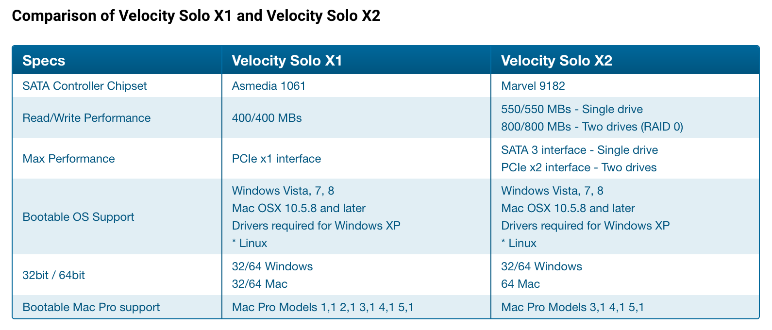772x330 pixels.
Task: Click the 64 Mac text under X2
Action: (x=520, y=284)
